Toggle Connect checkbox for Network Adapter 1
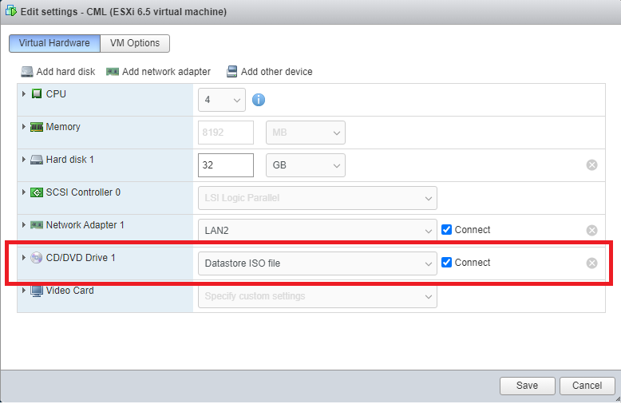Image resolution: width=621 pixels, height=404 pixels. click(x=446, y=230)
